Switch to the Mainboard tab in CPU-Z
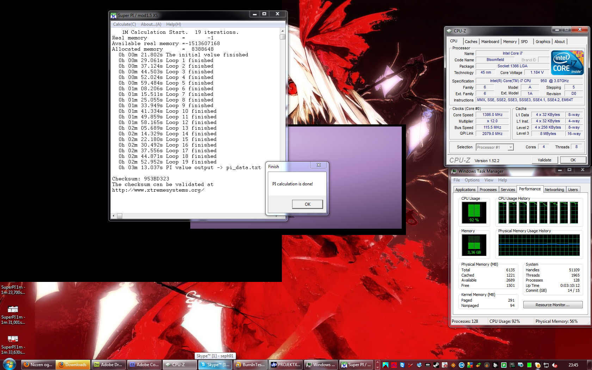The height and width of the screenshot is (370, 592). click(490, 42)
